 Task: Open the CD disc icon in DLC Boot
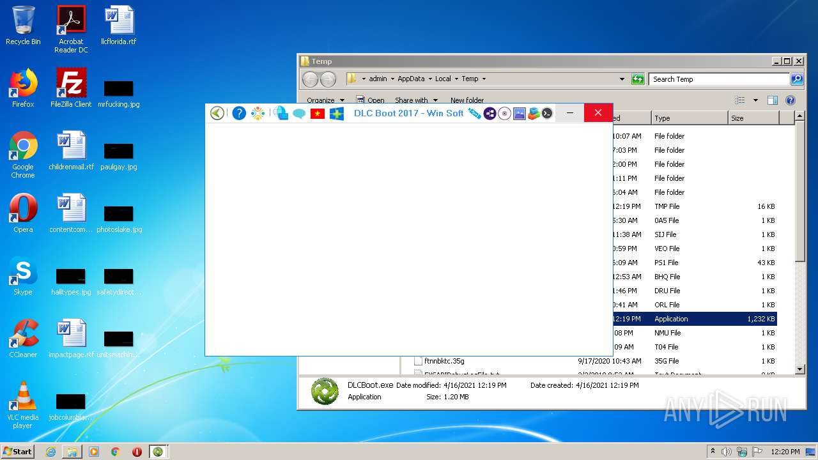504,113
